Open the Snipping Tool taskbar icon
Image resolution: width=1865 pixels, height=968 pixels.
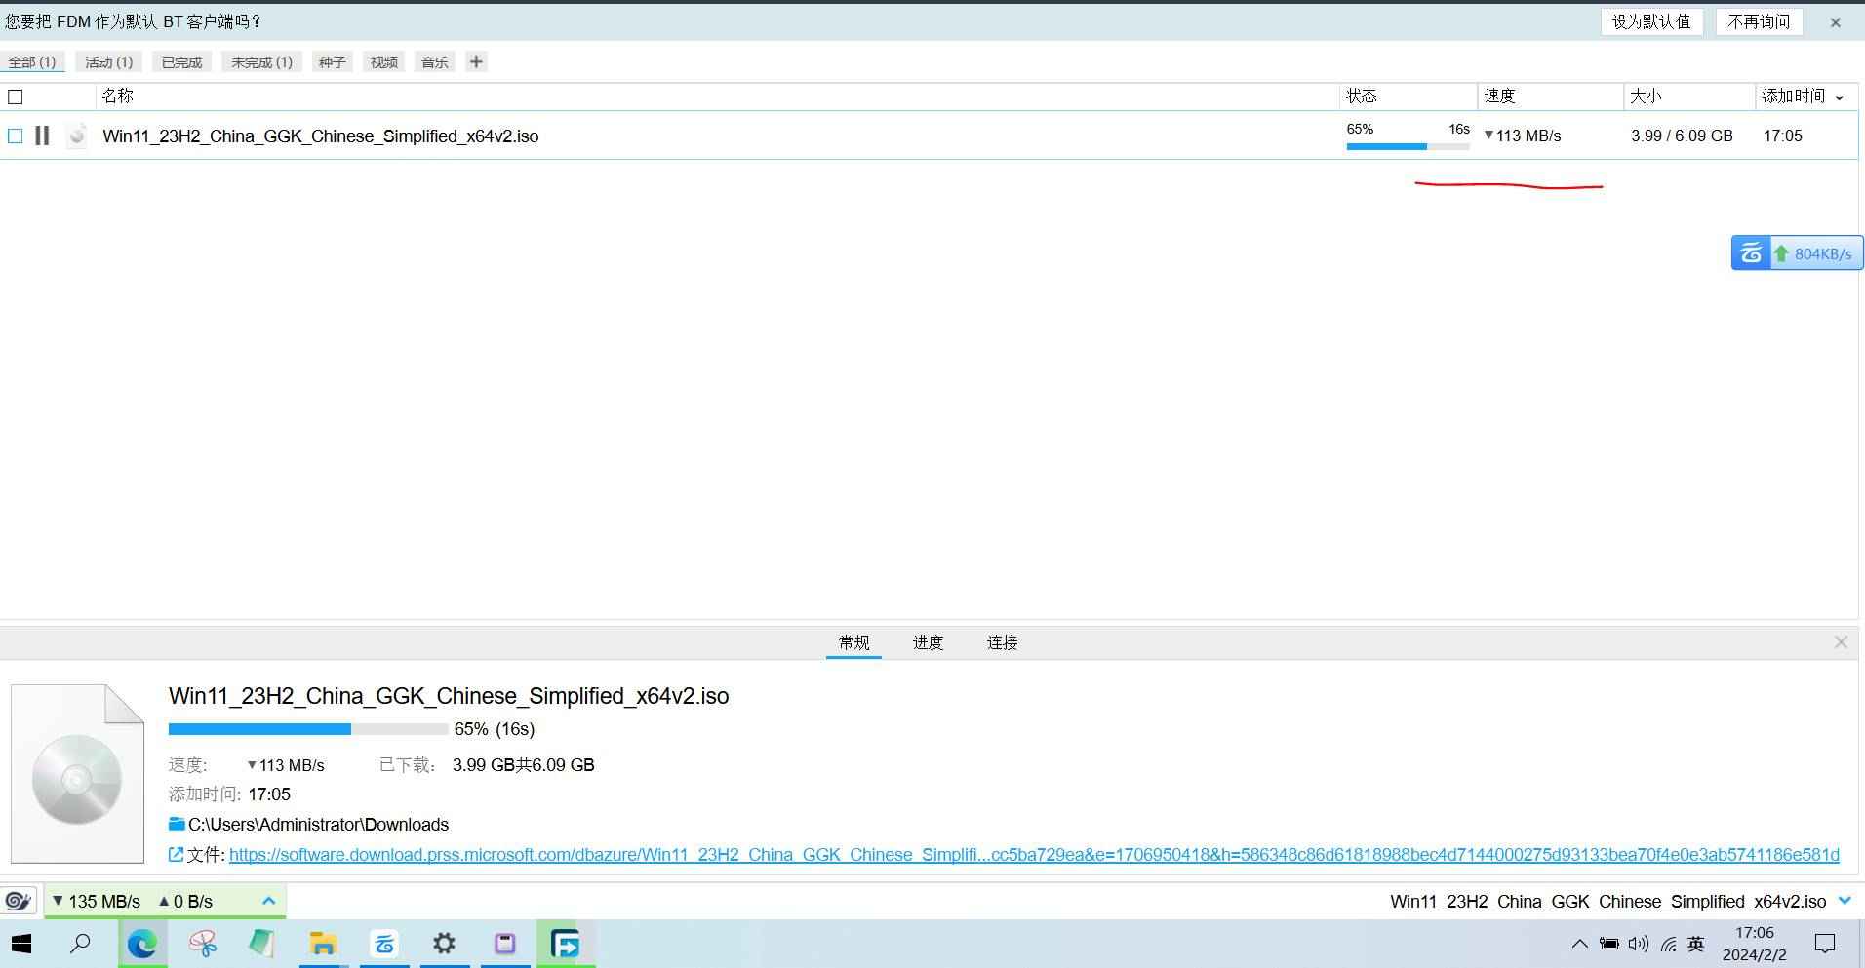click(x=203, y=944)
